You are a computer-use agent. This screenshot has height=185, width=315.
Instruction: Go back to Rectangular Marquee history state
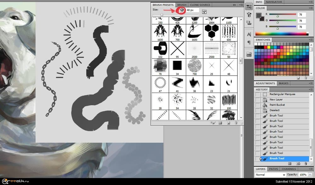point(282,94)
